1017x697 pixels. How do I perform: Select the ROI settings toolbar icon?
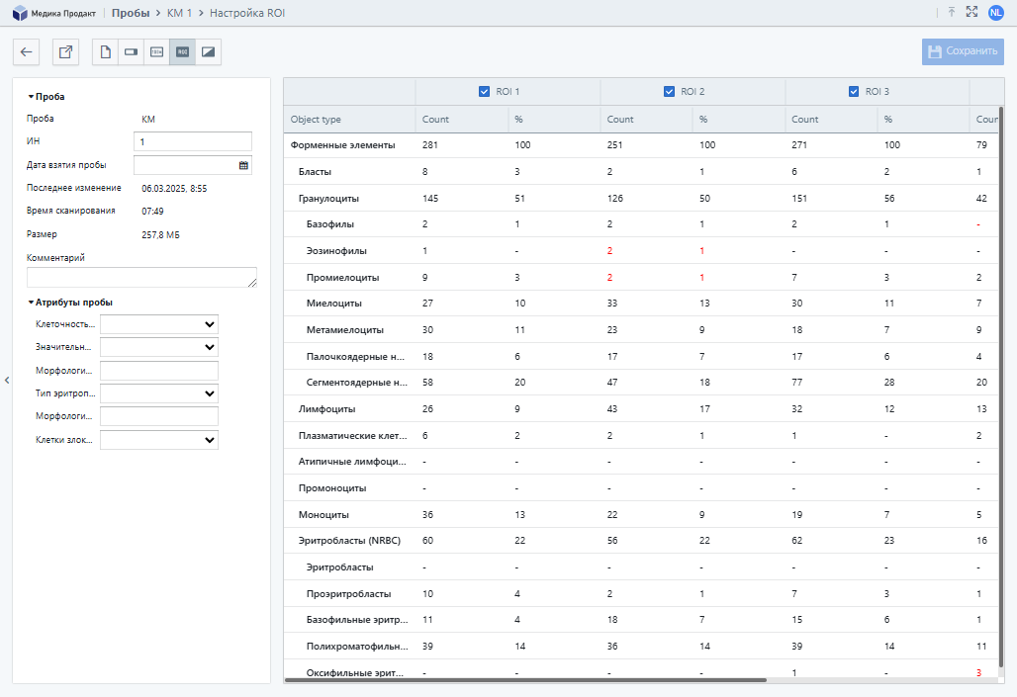182,51
